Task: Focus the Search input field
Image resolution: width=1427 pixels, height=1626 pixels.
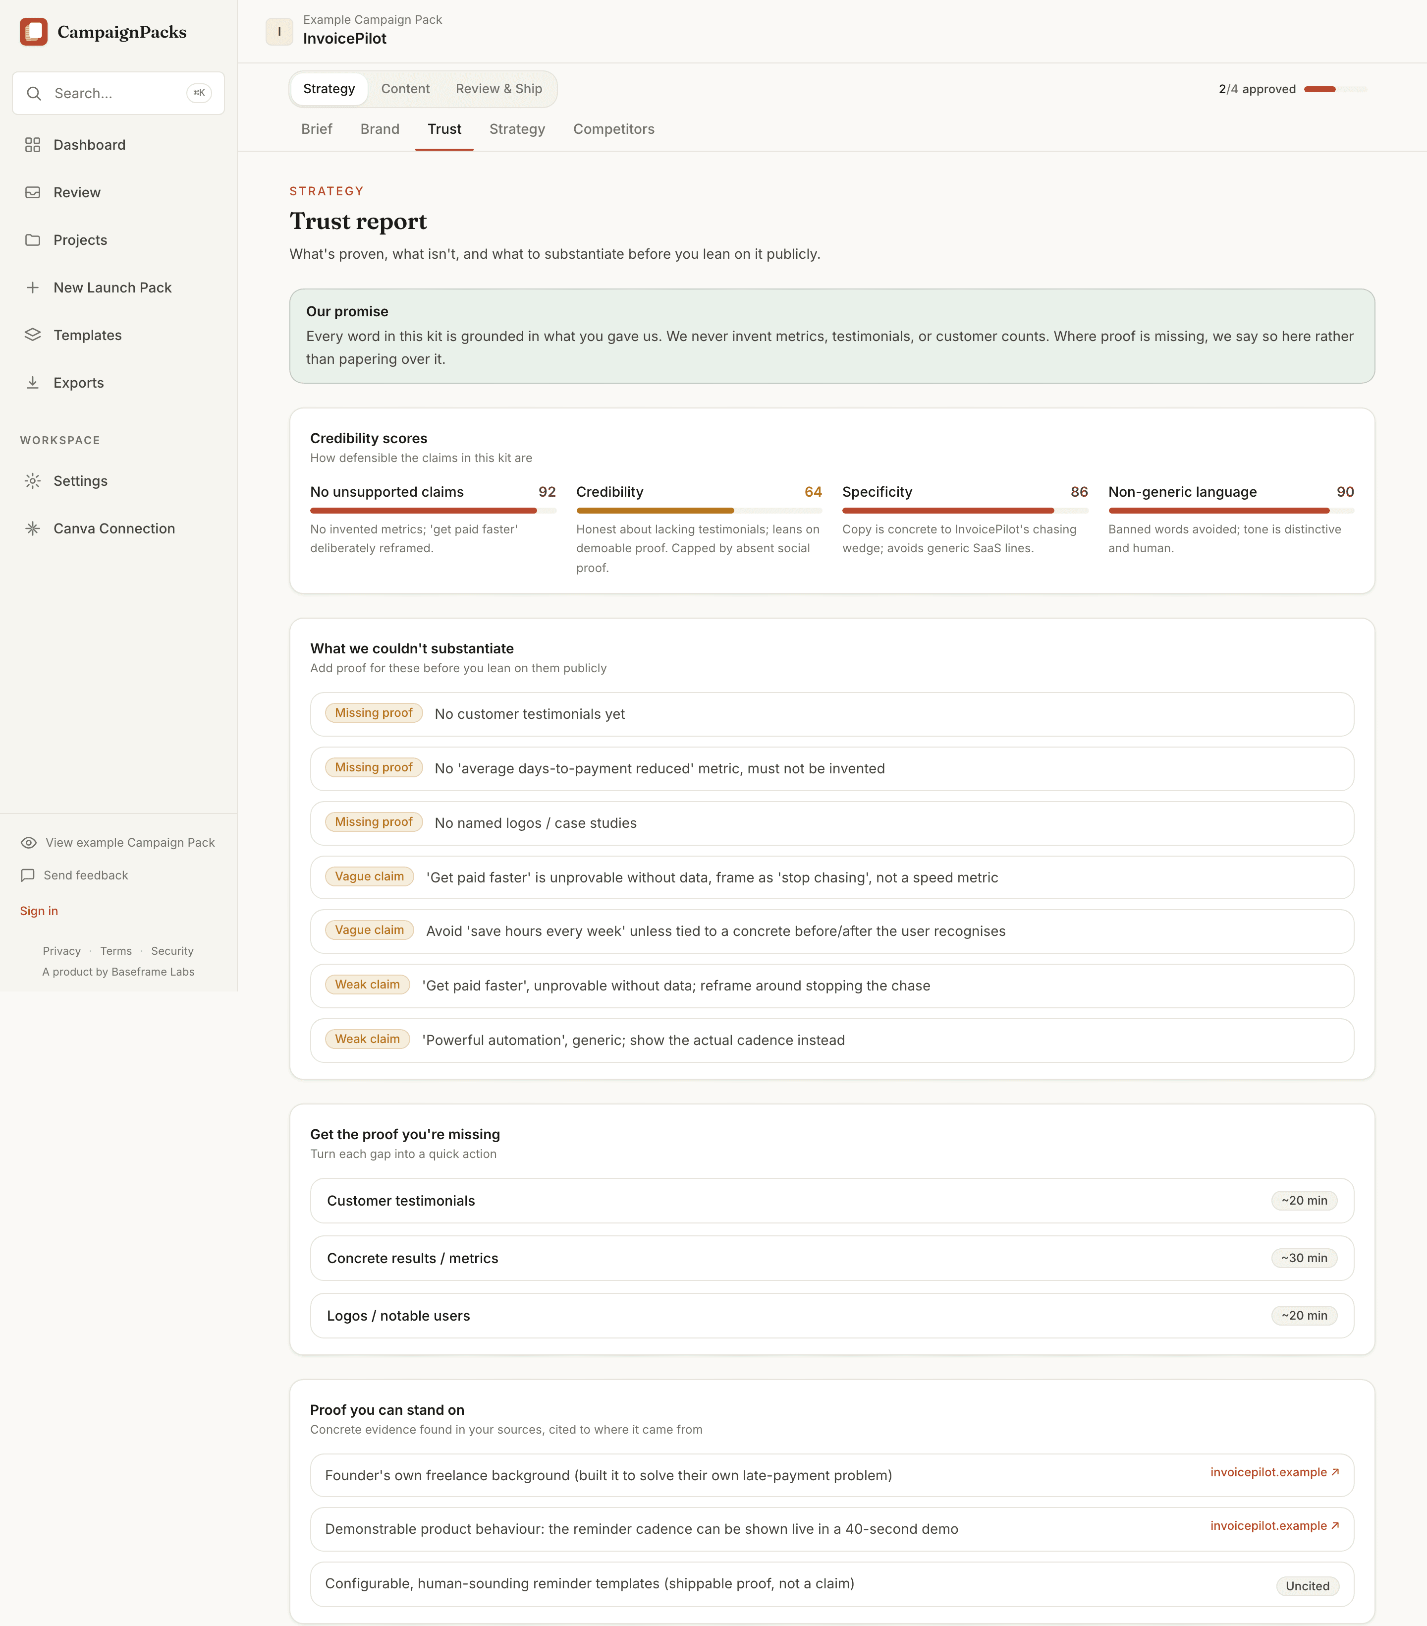Action: (x=118, y=93)
